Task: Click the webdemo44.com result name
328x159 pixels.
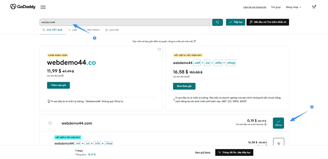Action: click(77, 123)
